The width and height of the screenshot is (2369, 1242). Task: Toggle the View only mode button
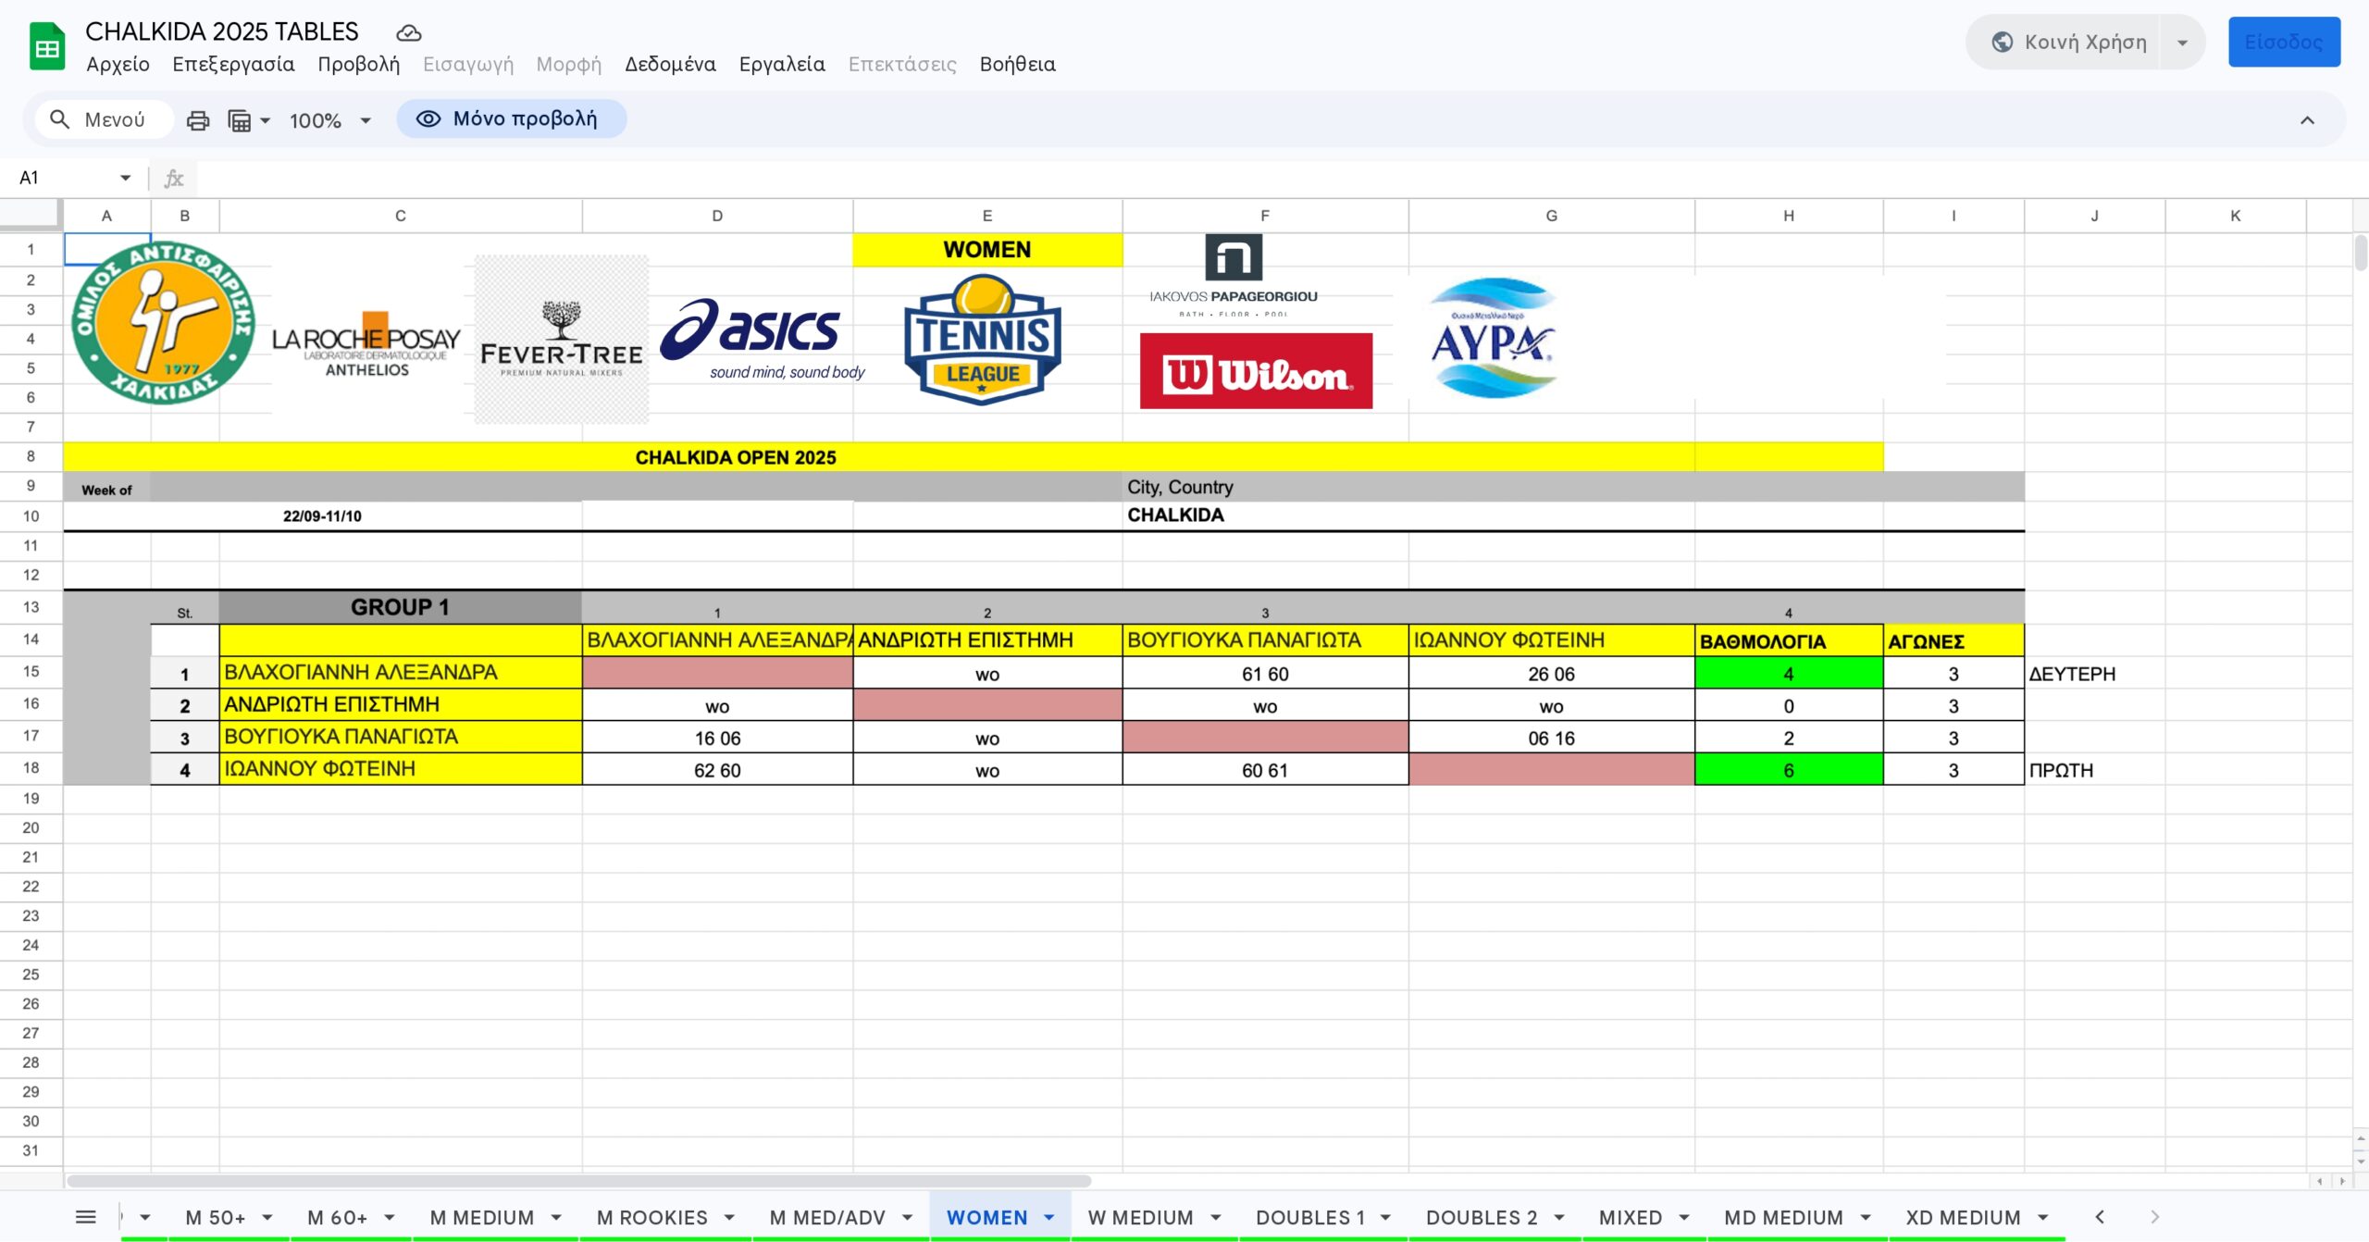pos(511,119)
